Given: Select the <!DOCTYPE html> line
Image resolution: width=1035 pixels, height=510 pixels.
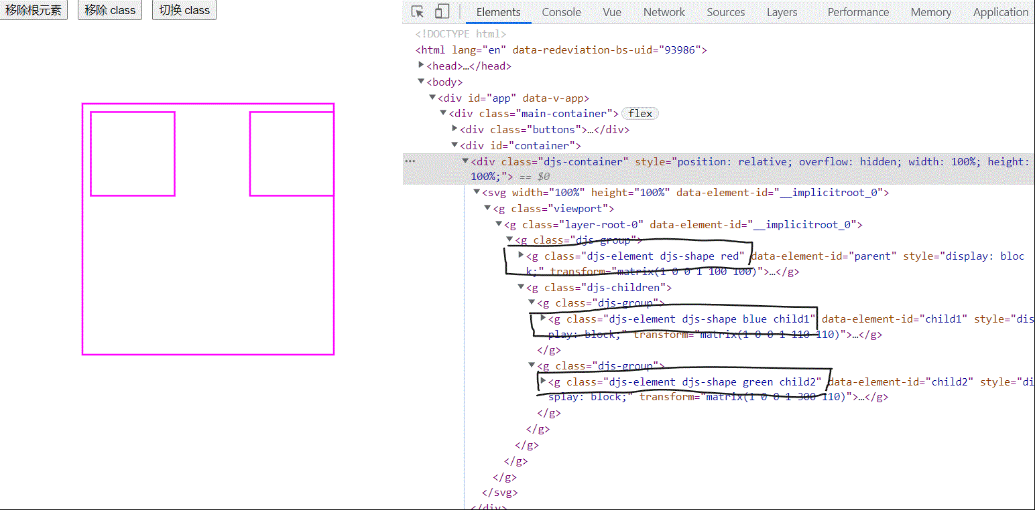Looking at the screenshot, I should tap(461, 33).
